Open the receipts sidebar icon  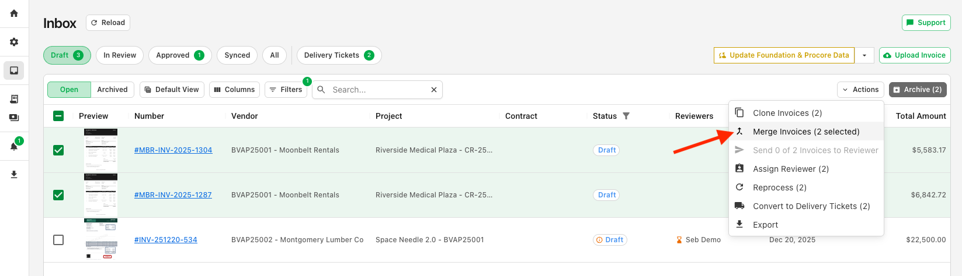14,99
